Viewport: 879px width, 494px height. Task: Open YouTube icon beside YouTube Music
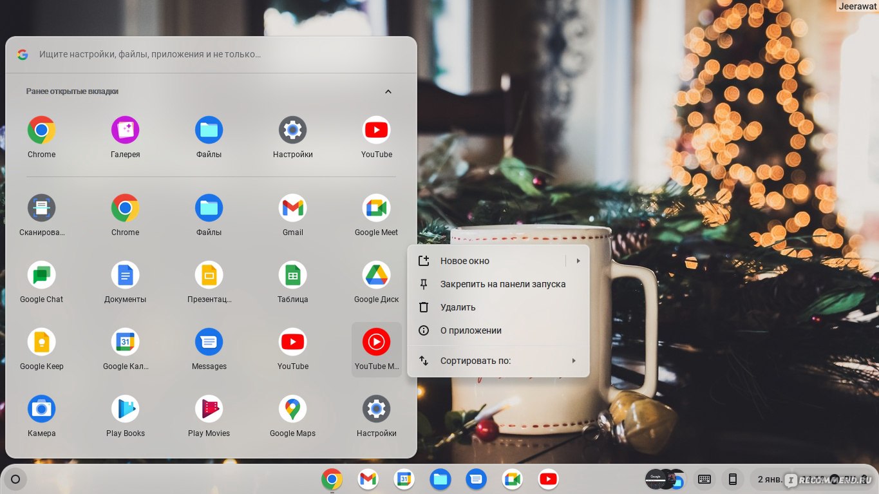click(x=293, y=343)
